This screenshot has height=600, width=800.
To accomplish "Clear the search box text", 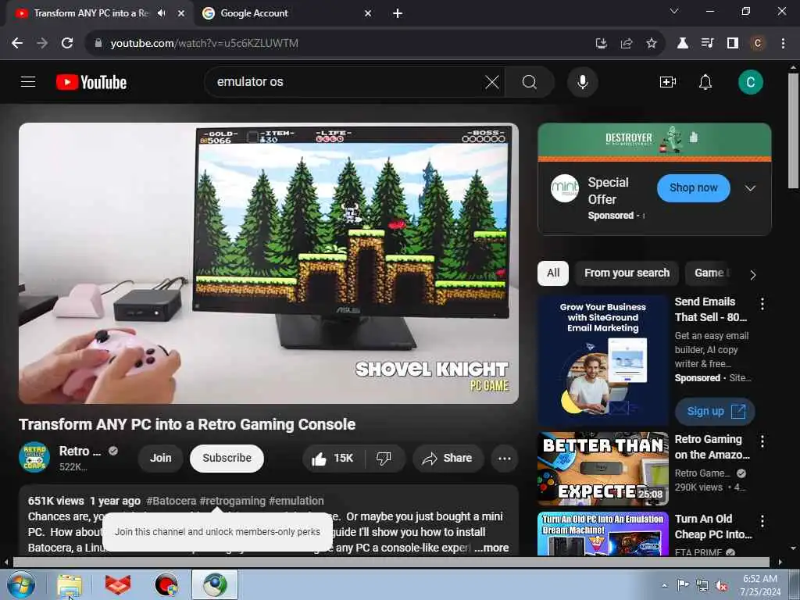I will coord(492,82).
